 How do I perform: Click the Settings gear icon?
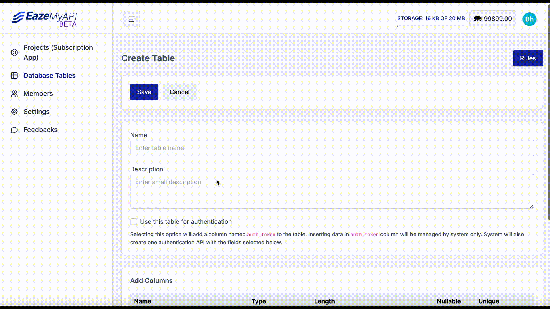click(x=14, y=112)
